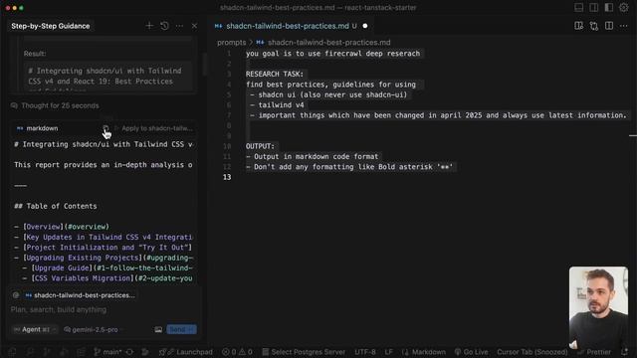This screenshot has height=358, width=637.
Task: Click the Upgrade Guide link line
Action: (x=107, y=268)
